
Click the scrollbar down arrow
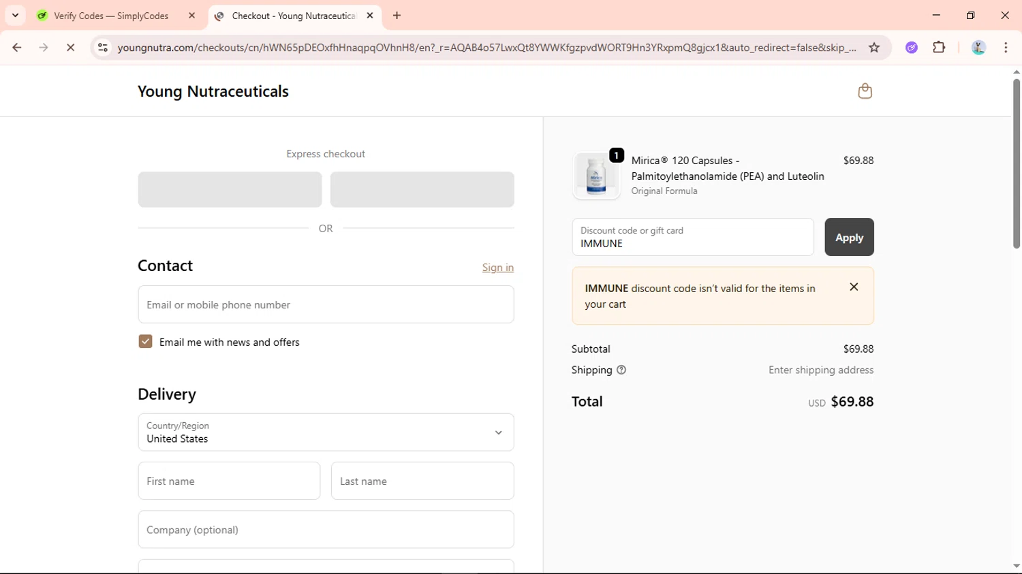coord(1016,566)
